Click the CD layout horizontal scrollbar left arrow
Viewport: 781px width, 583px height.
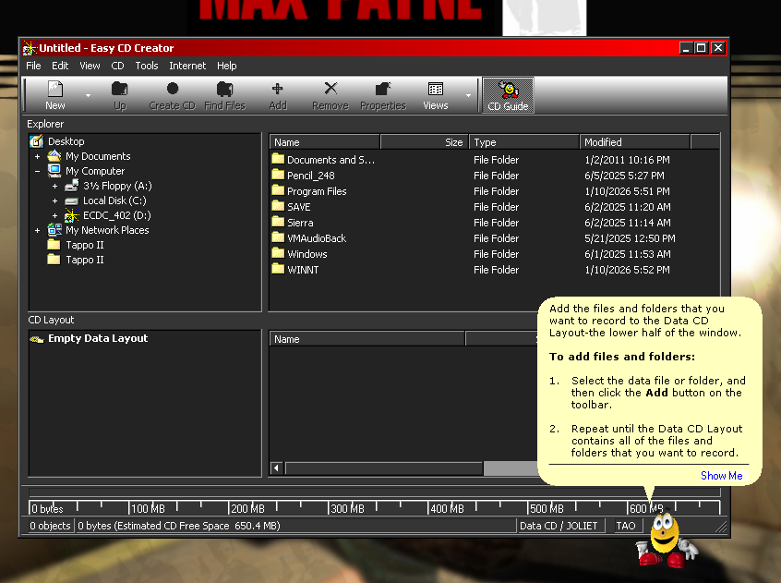point(276,468)
